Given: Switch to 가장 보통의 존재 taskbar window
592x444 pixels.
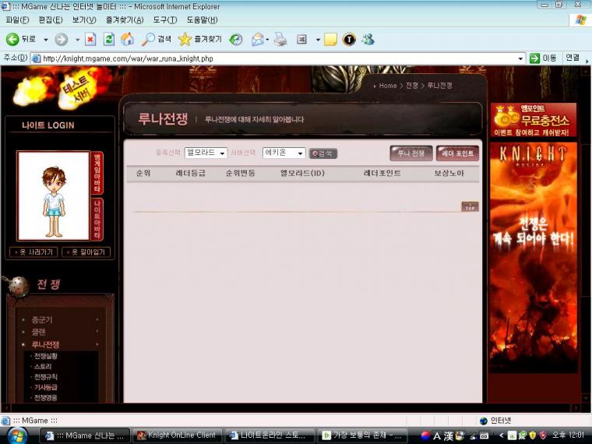Looking at the screenshot, I should point(363,435).
